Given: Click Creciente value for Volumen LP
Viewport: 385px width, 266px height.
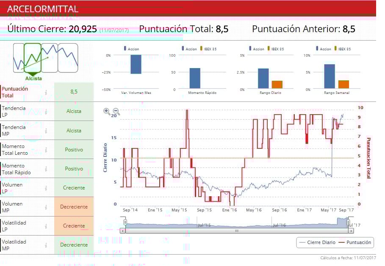Looking at the screenshot, I should pyautogui.click(x=74, y=188).
